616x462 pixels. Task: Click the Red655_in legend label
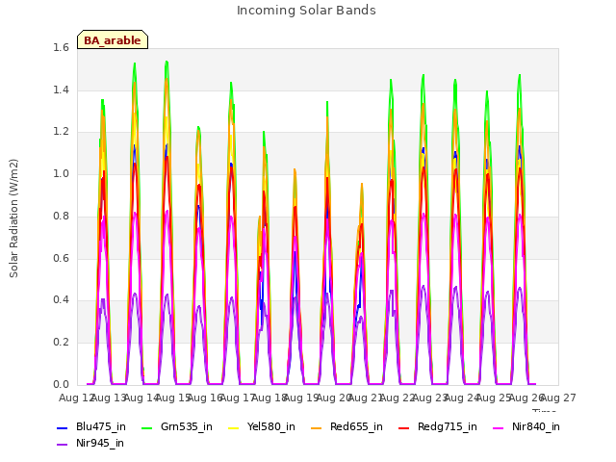click(356, 426)
